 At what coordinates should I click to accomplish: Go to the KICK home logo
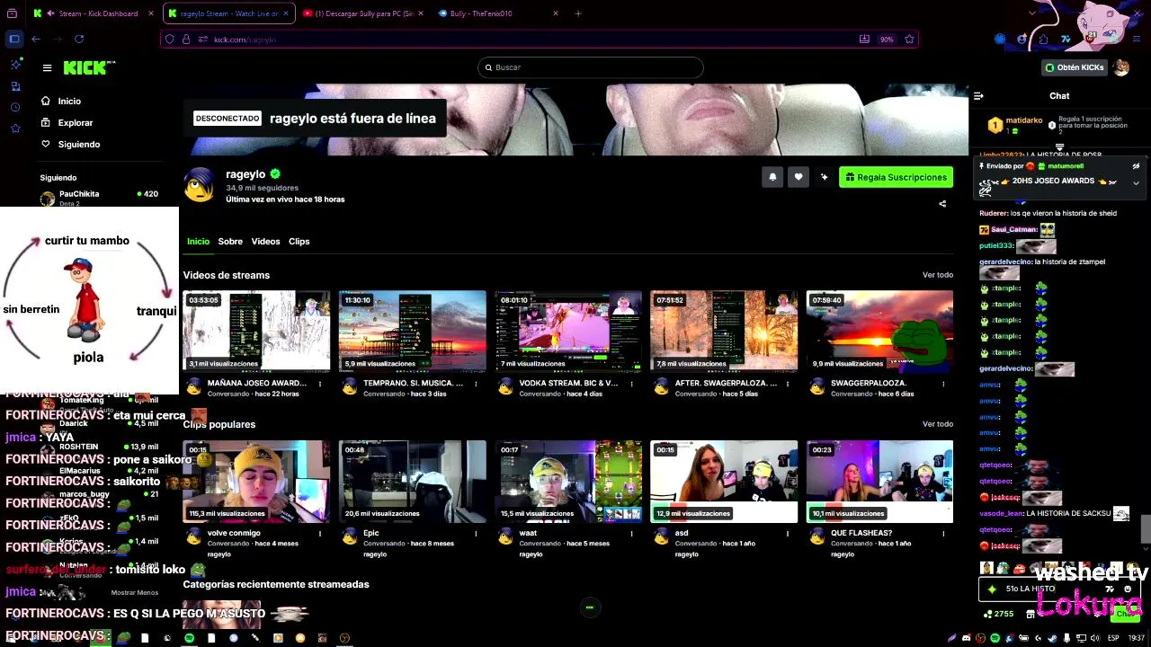pyautogui.click(x=89, y=67)
